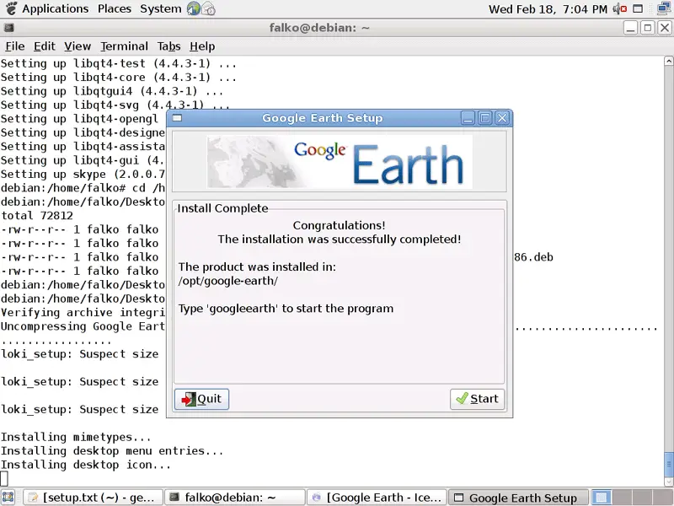The height and width of the screenshot is (506, 674).
Task: Open the terminal window menu icon in title bar
Action: 8,28
